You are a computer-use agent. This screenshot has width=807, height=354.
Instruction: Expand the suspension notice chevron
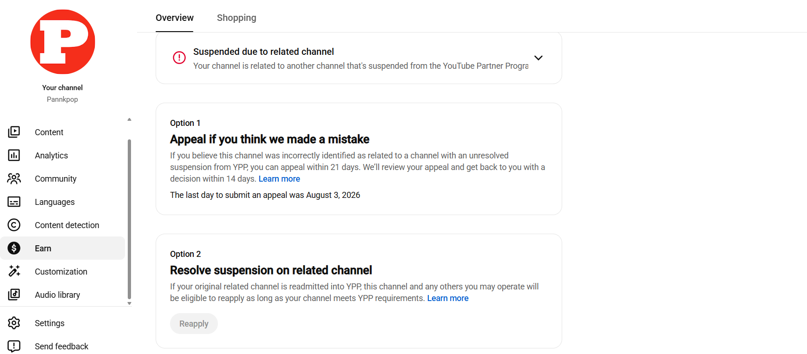point(538,58)
